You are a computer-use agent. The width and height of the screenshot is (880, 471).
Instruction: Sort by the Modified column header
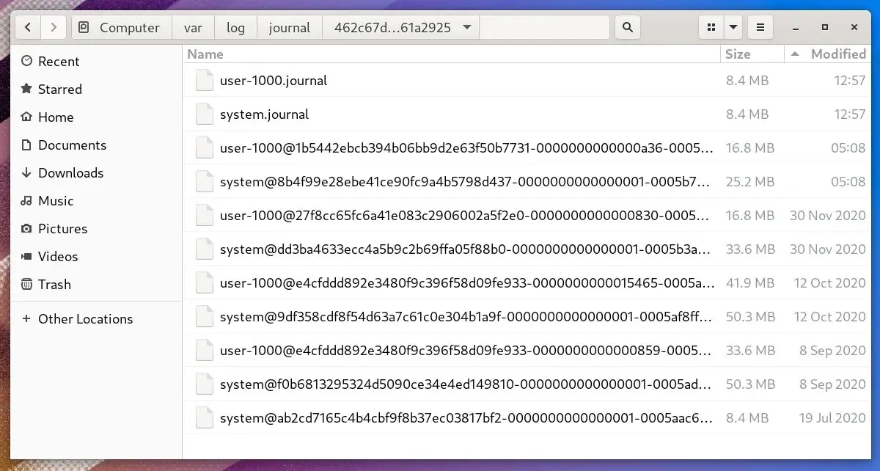click(826, 54)
